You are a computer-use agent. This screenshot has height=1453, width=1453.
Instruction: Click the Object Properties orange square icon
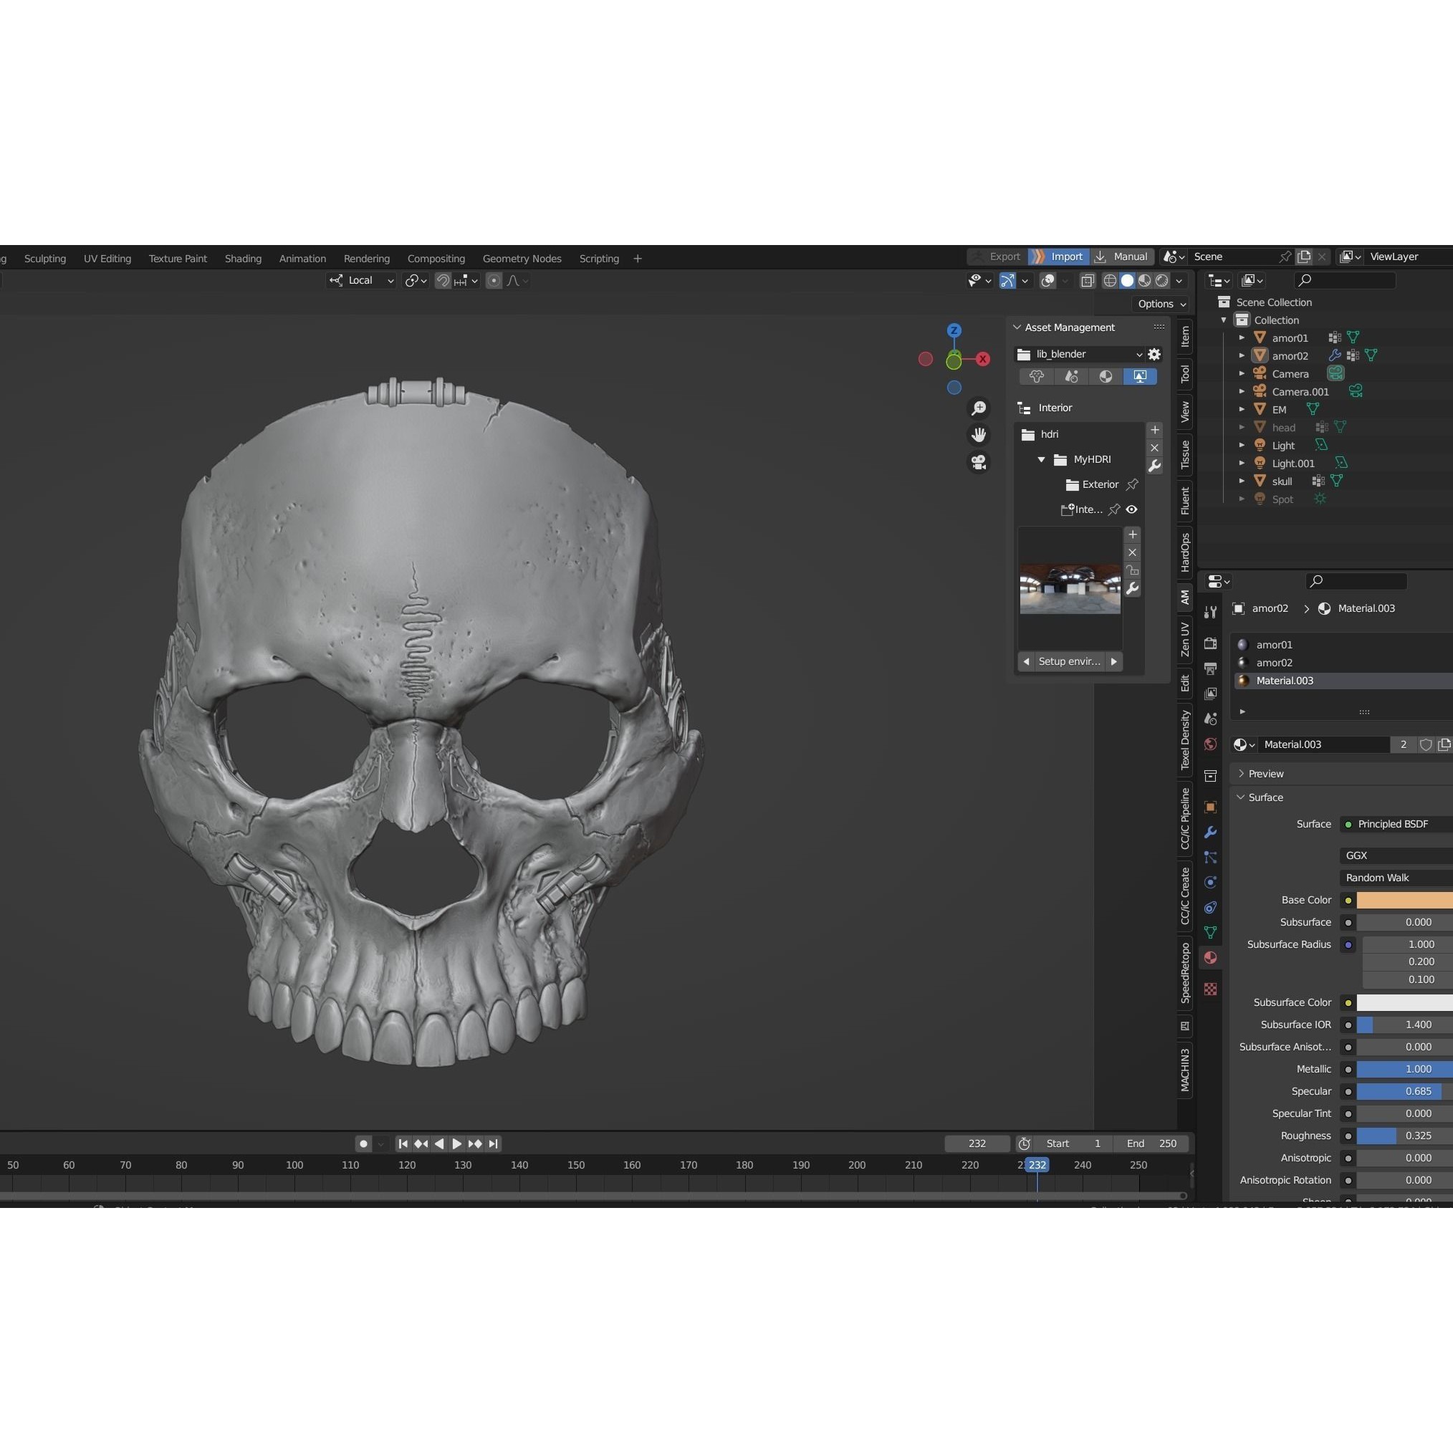pyautogui.click(x=1211, y=806)
